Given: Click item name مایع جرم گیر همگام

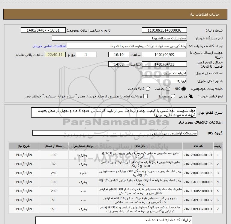Looking at the screenshot, I should [140, 200].
